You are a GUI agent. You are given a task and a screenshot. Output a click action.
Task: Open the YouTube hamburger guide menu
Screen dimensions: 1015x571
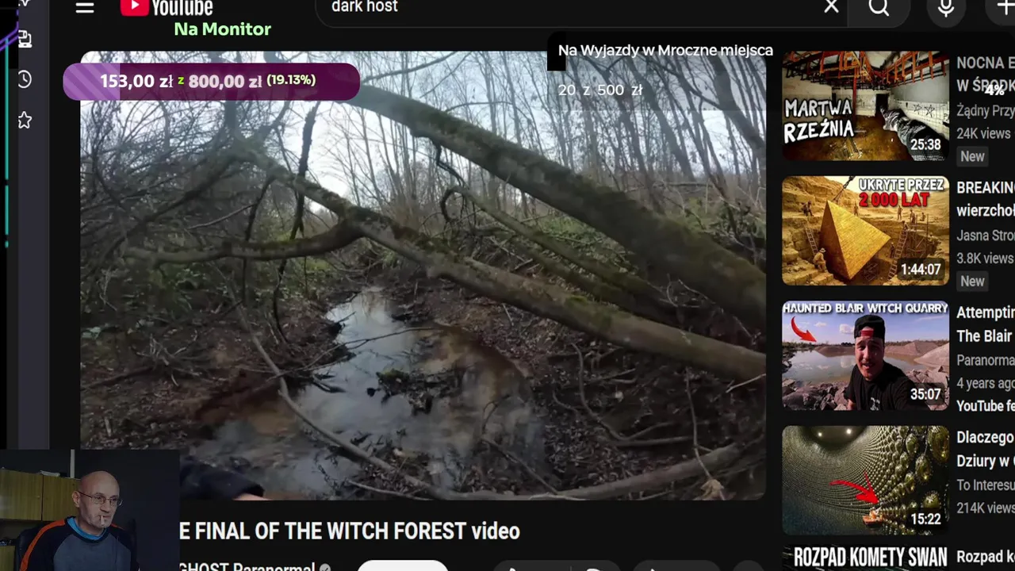(85, 7)
